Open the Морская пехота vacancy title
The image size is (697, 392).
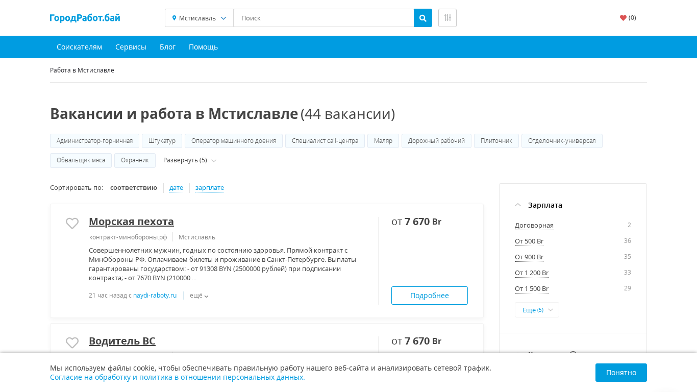131,222
